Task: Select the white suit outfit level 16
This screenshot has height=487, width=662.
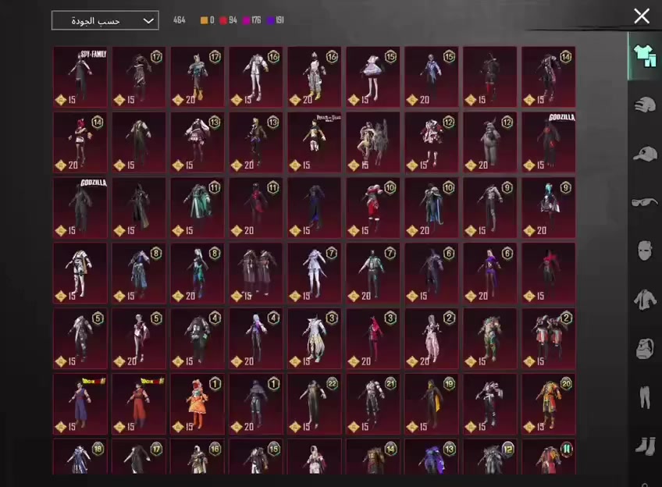Action: pyautogui.click(x=255, y=76)
